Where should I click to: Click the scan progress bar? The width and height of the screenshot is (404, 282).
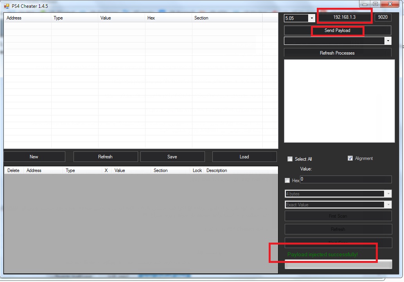[338, 264]
